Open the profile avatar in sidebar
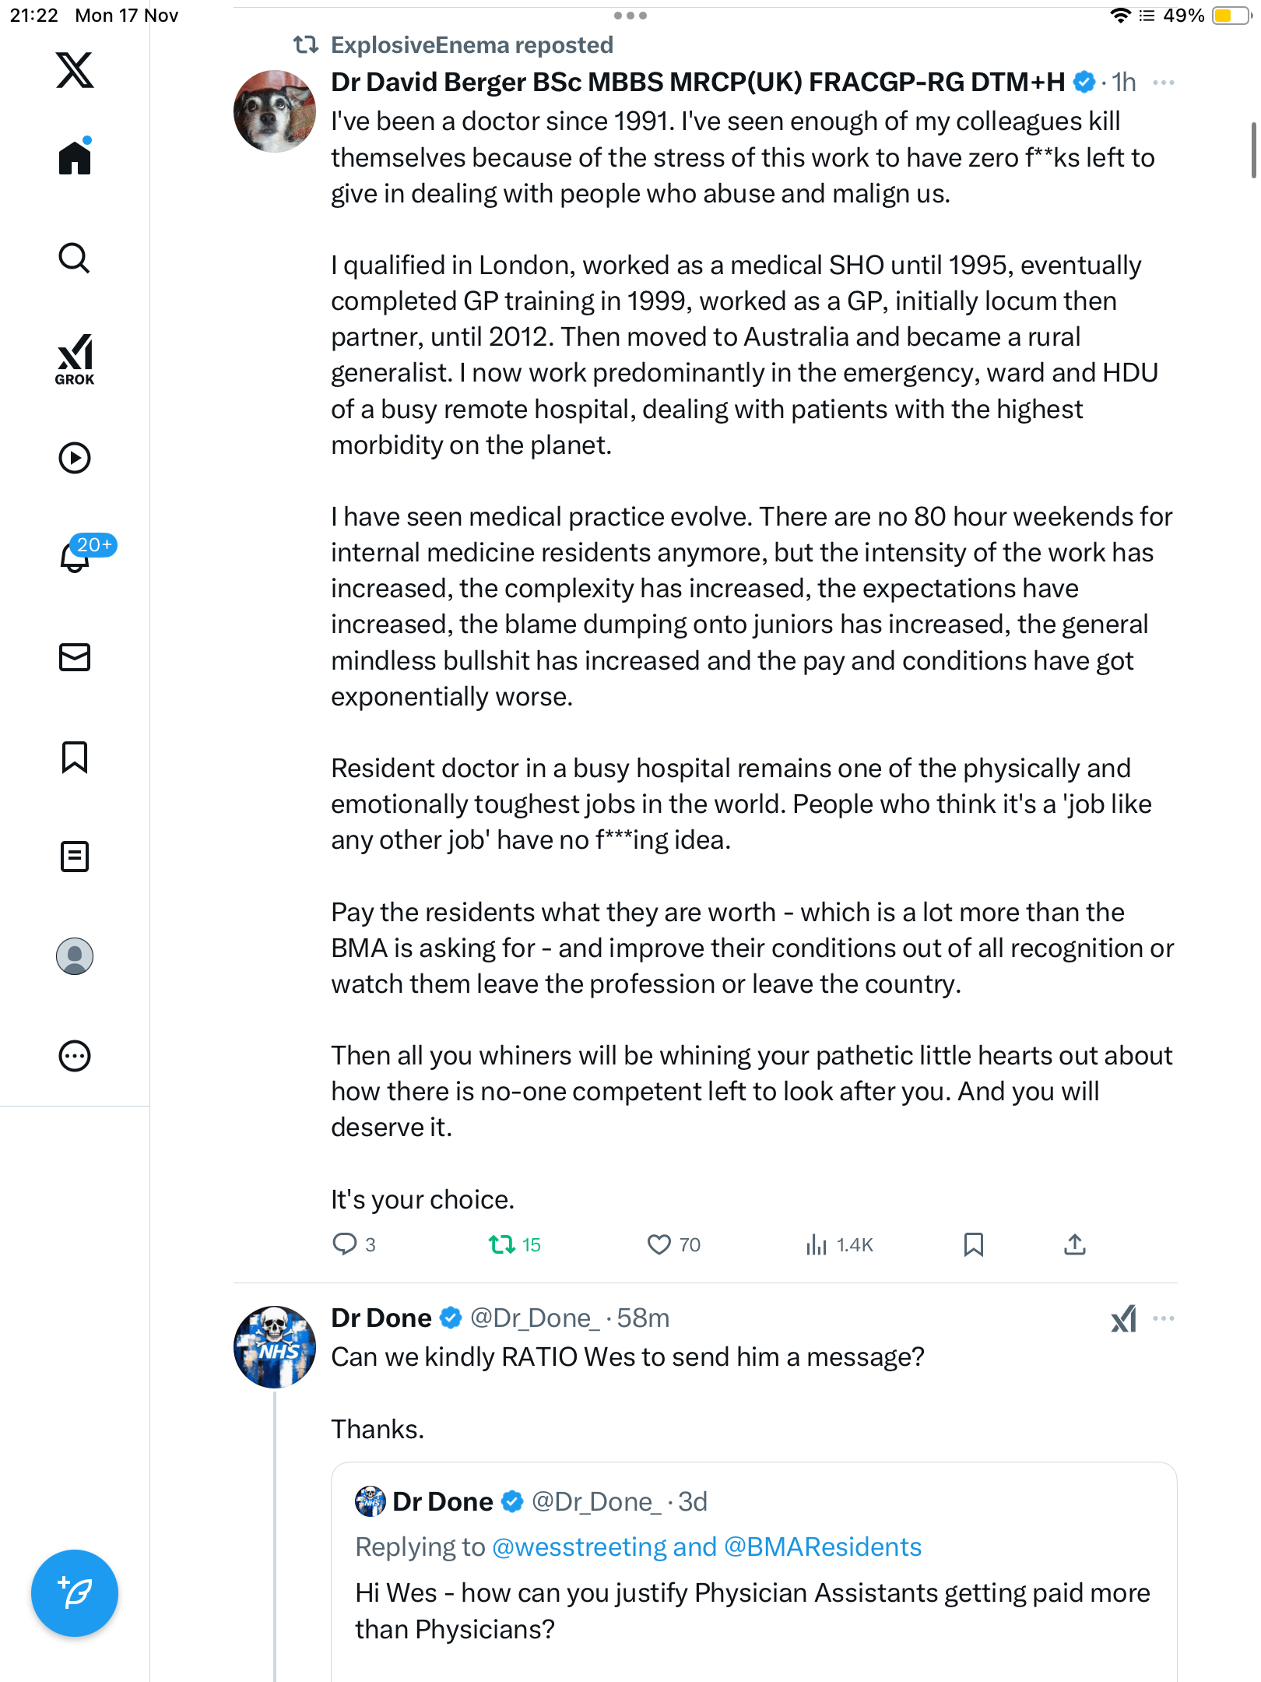Viewport: 1261px width, 1682px height. tap(75, 956)
